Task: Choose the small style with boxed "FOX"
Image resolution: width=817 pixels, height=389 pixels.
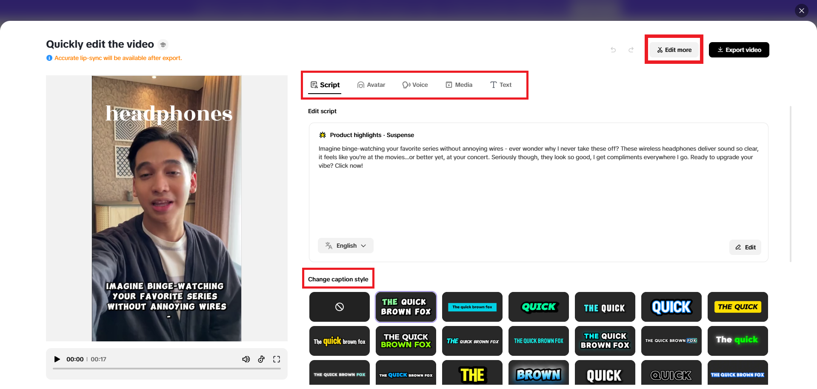Action: (671, 341)
